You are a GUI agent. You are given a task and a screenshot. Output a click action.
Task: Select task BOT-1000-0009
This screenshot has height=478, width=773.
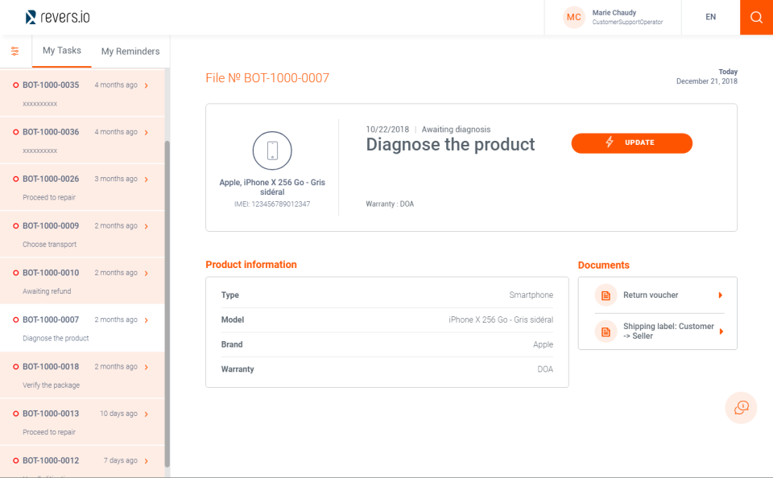pos(82,234)
